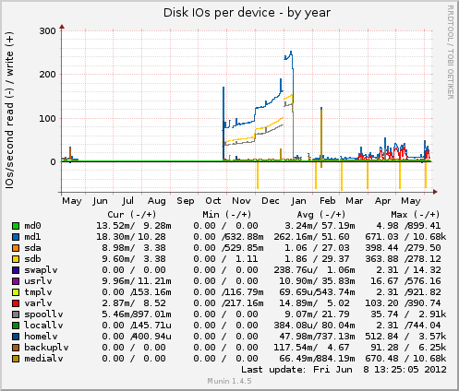
Task: Click the sda orange legend swatch
Action: (16, 248)
